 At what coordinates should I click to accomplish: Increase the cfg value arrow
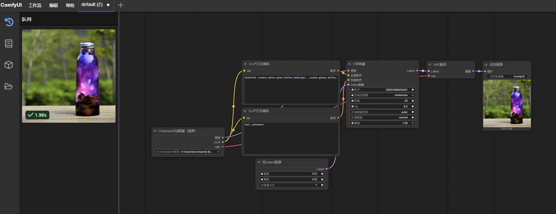[x=413, y=106]
